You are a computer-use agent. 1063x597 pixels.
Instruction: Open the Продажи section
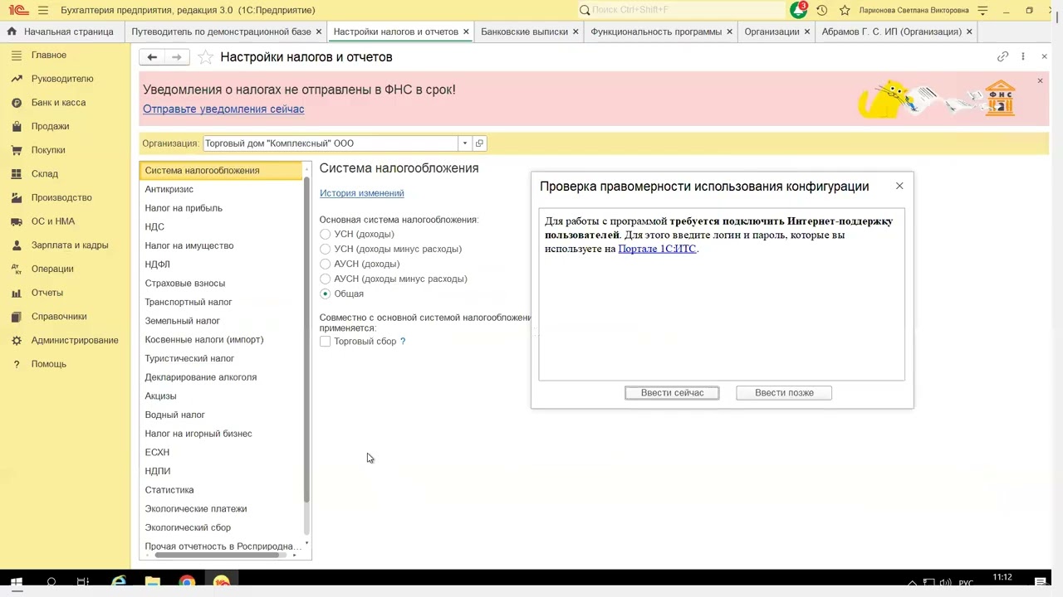[x=50, y=126]
